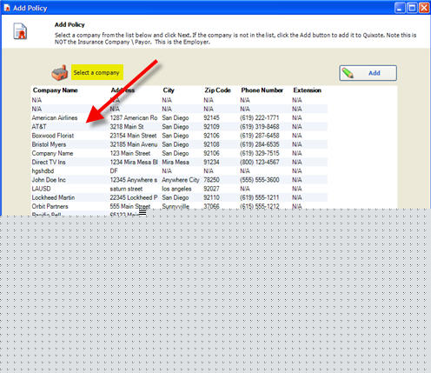Click the Sunnyville city cell
Screen dimensions: 431x373
(x=176, y=206)
